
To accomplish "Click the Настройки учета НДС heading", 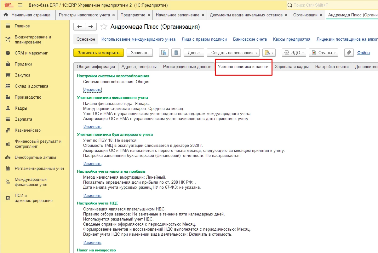I will [x=98, y=203].
